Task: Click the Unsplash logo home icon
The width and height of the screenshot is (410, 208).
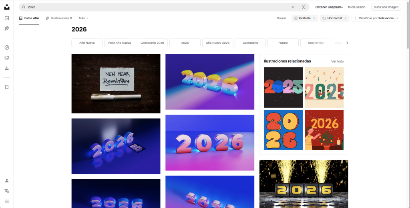Action: [x=7, y=7]
